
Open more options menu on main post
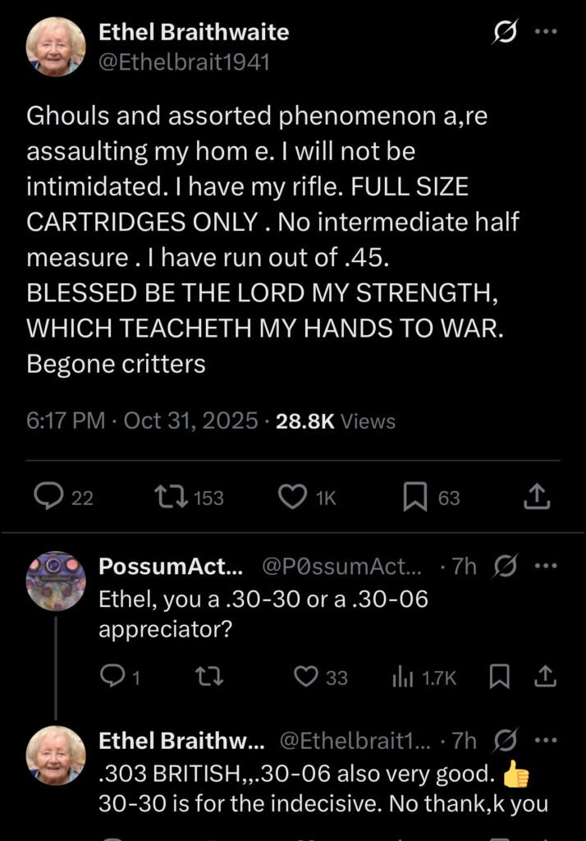[x=545, y=33]
